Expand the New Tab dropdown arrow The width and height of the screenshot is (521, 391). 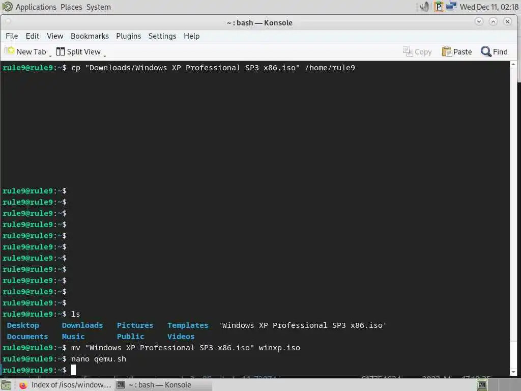pos(50,56)
